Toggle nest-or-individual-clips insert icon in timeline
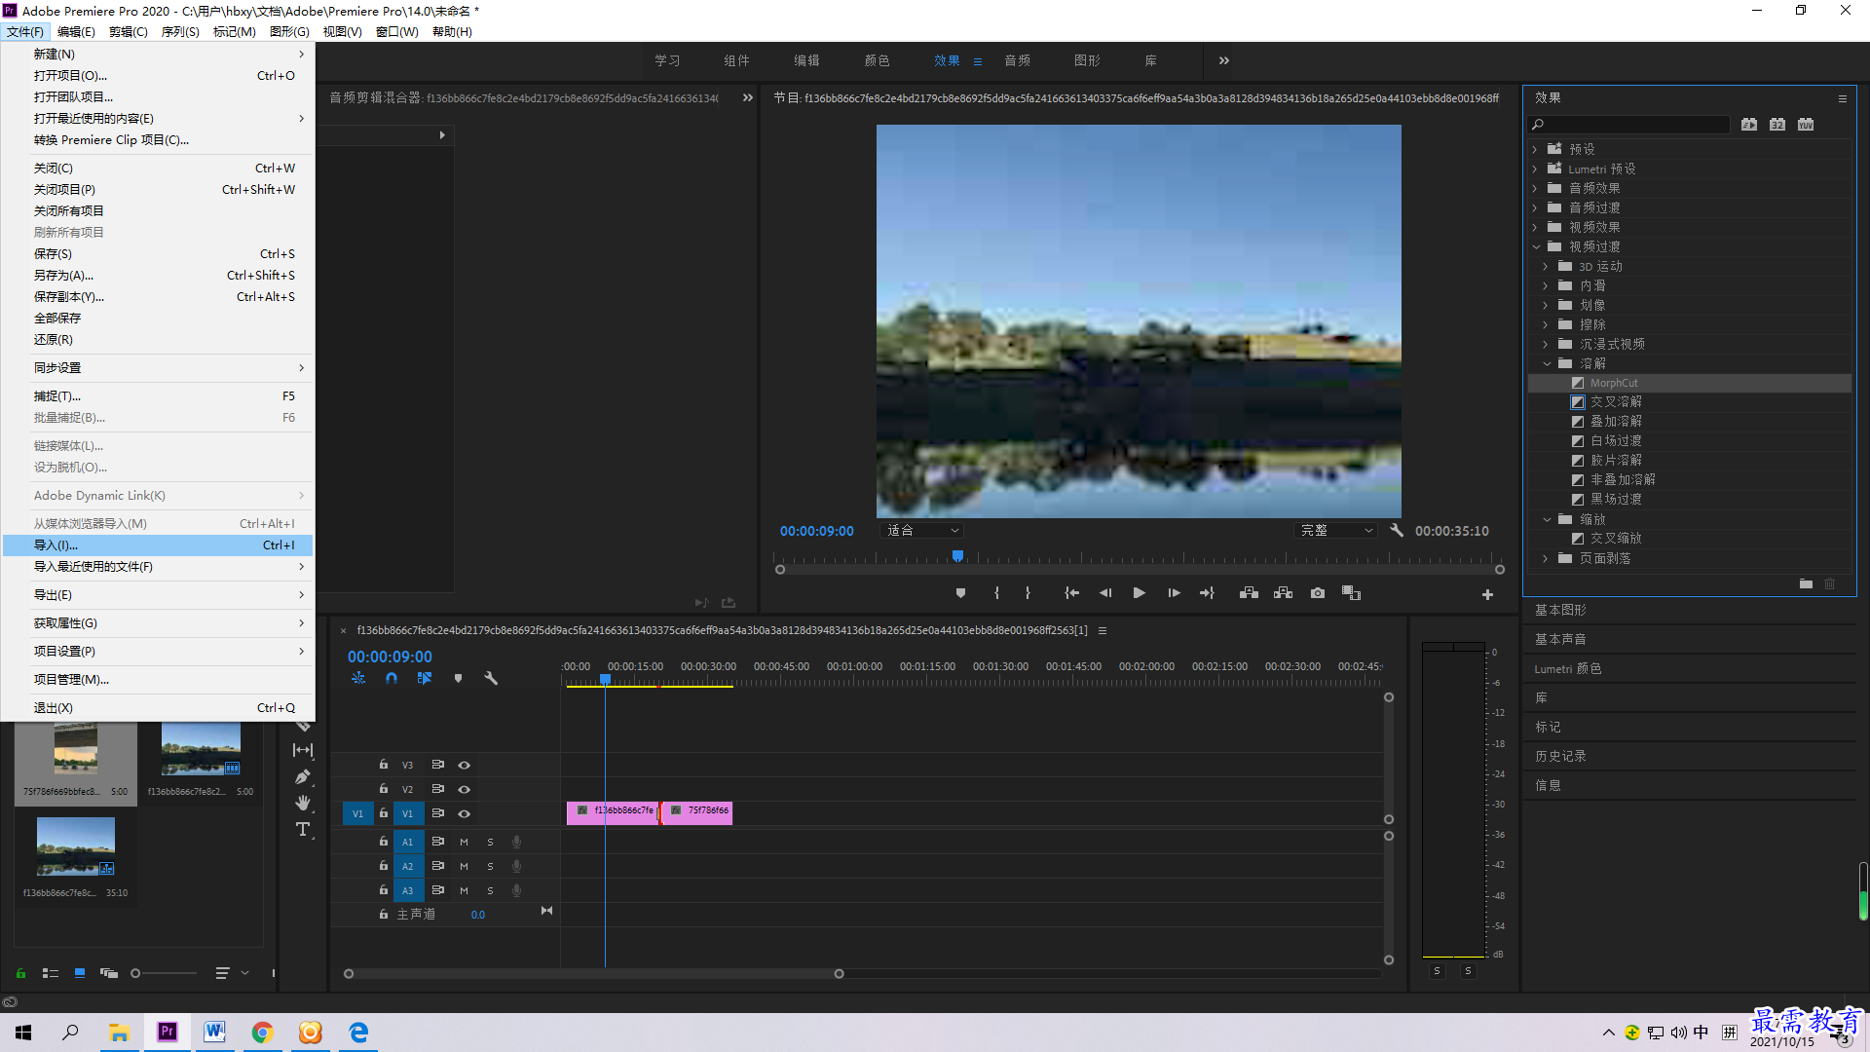 click(x=358, y=678)
